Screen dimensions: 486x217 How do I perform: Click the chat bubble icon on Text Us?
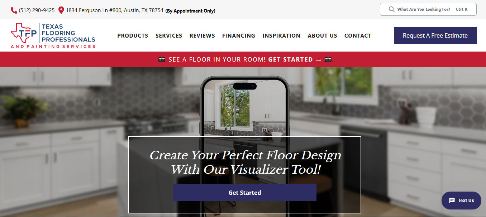pyautogui.click(x=452, y=201)
